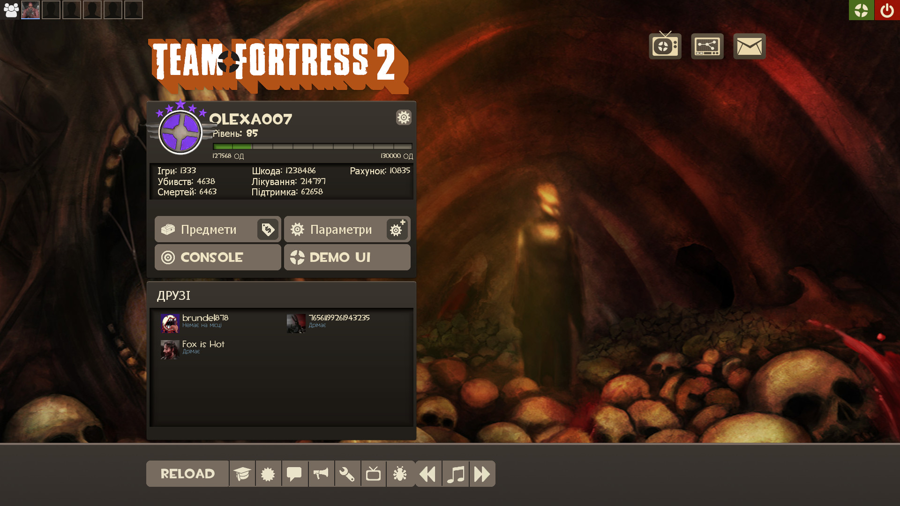Click the comic burst icon on bottom toolbar
The height and width of the screenshot is (506, 900).
(x=268, y=474)
